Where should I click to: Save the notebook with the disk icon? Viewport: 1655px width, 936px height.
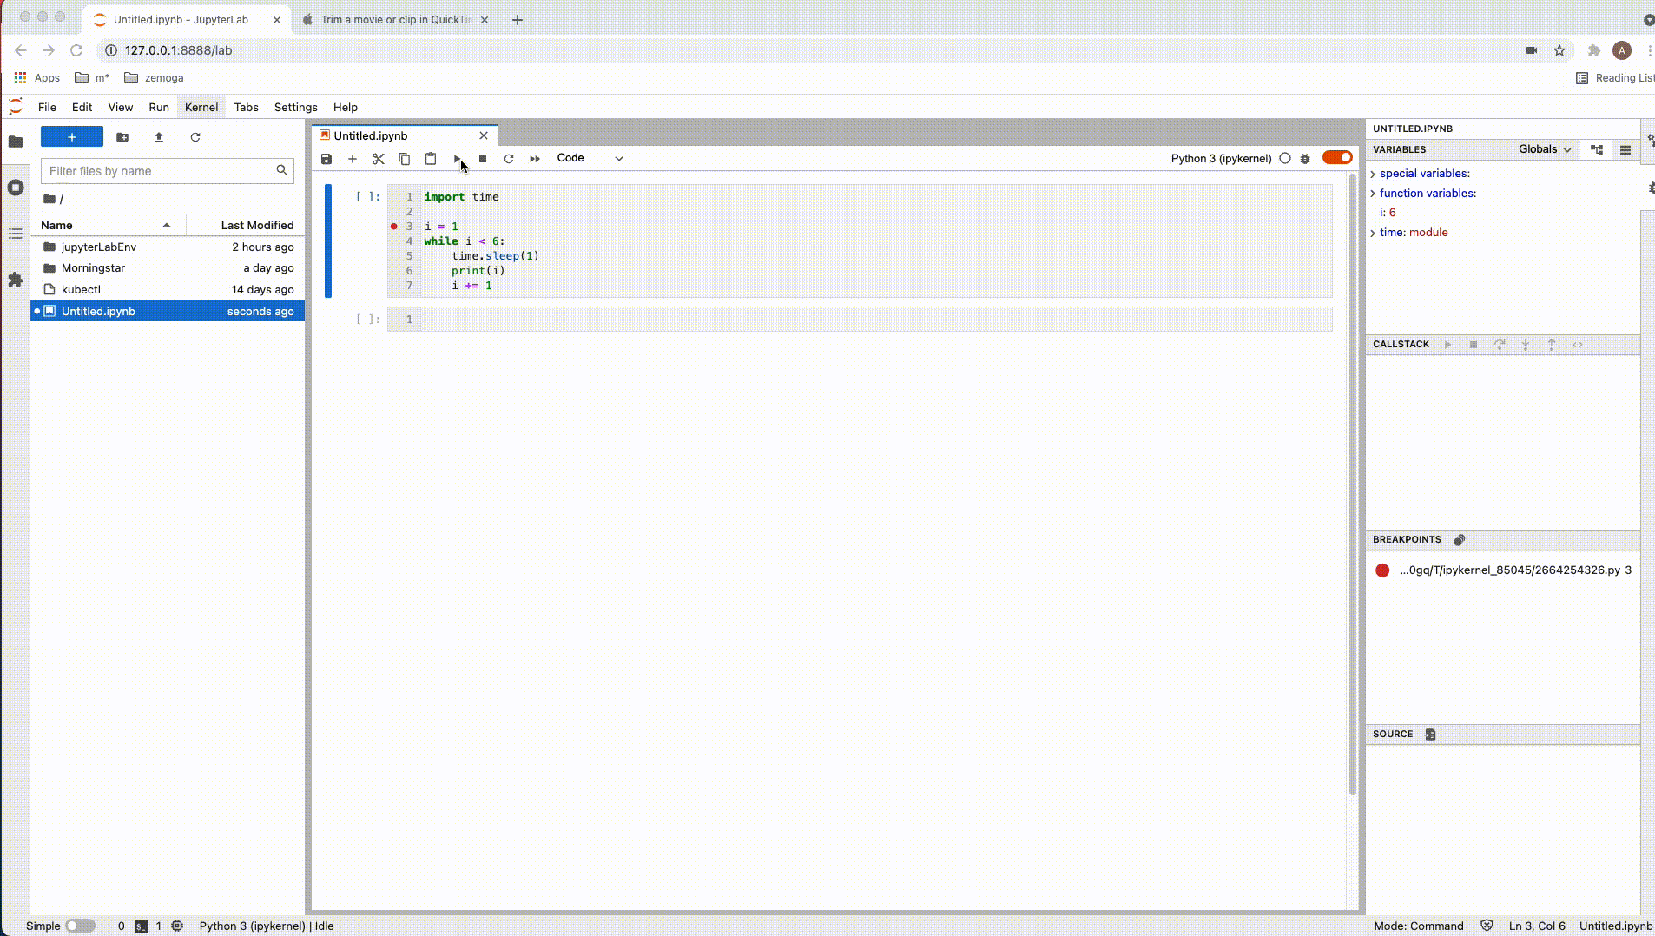pos(326,159)
